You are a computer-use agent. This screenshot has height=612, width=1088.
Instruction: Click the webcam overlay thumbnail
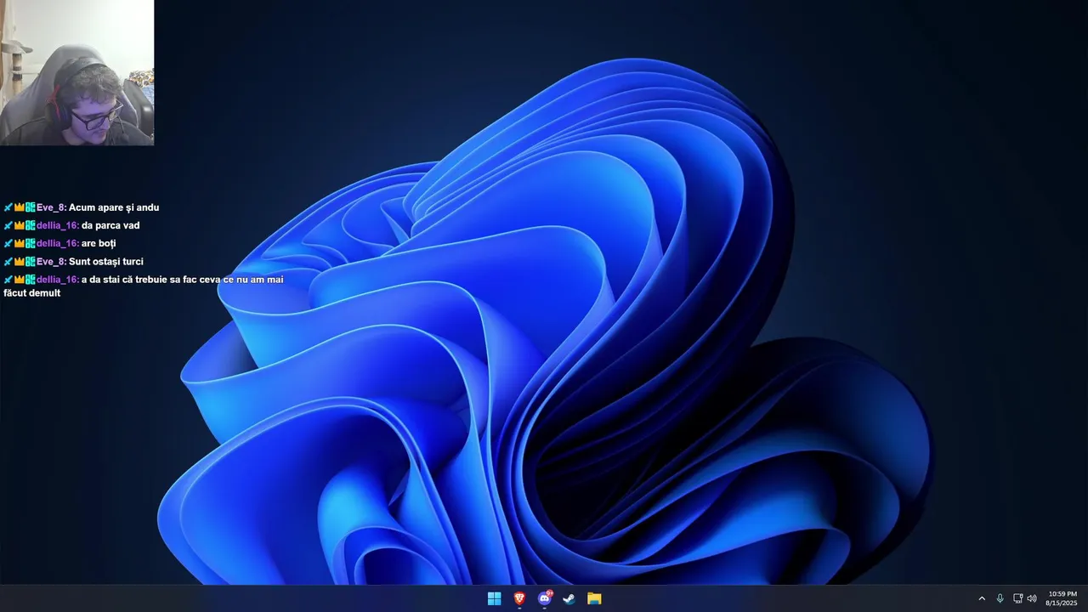point(76,72)
